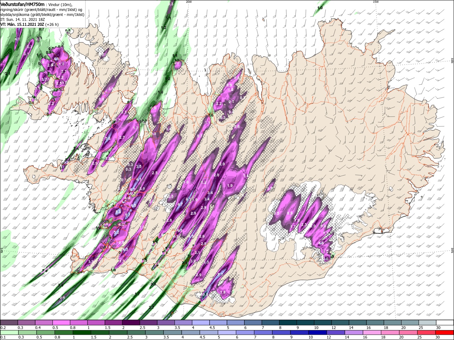Viewport: 454px width, 340px height.
Task: Click the 15W longitude label
Action: [x=376, y=2]
